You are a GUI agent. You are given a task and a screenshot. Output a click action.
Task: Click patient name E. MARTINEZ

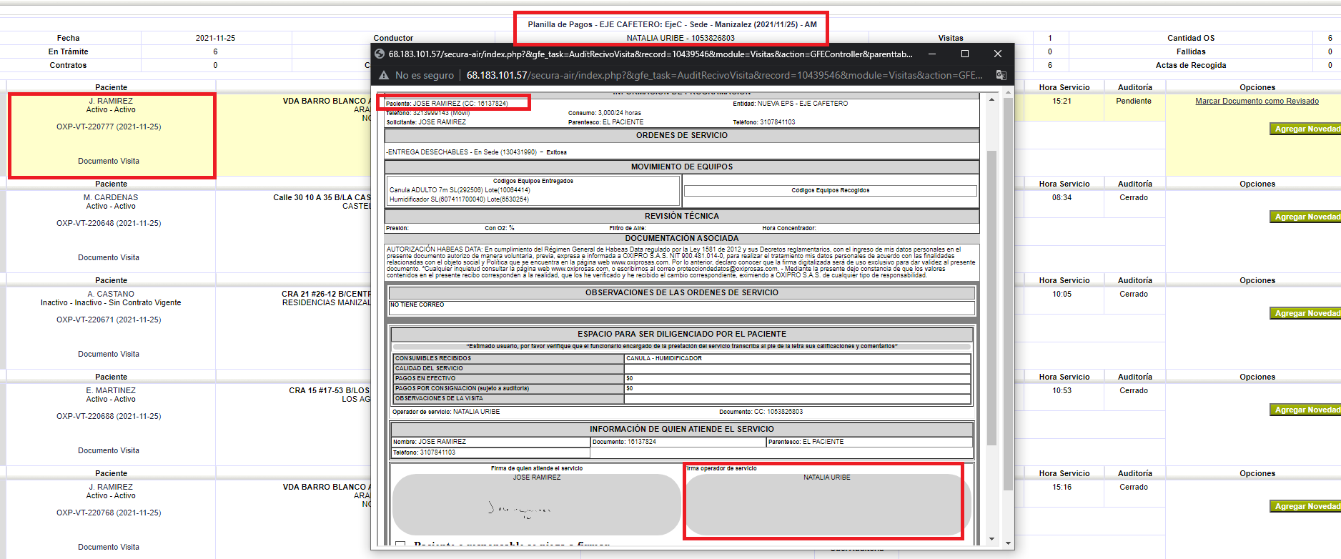[x=111, y=390]
